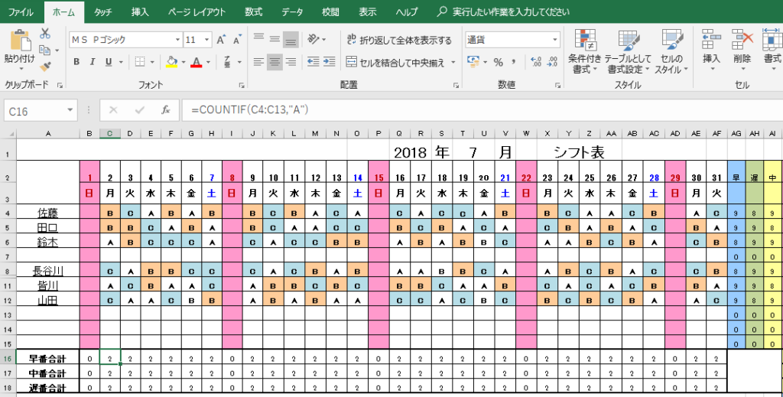Open font color dropdown arrow
Viewport: 783px width, 397px height.
pyautogui.click(x=208, y=63)
